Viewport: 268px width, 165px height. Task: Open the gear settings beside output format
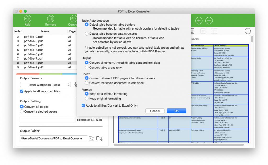click(x=76, y=85)
